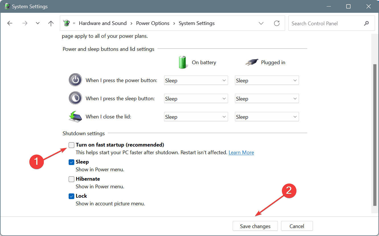
Task: Click the Save changes button
Action: pyautogui.click(x=255, y=226)
